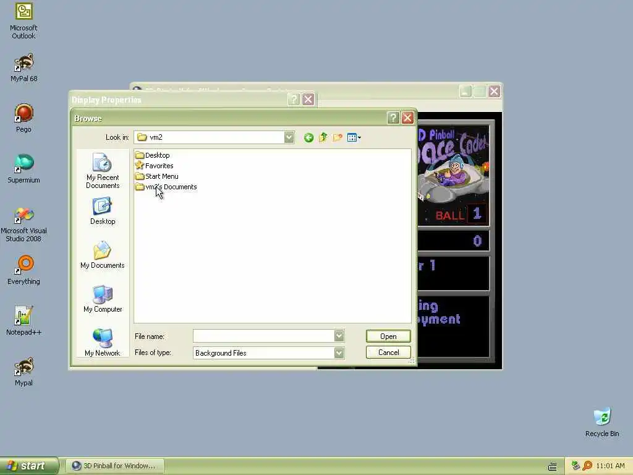Create a new folder with toolbar icon

[338, 138]
